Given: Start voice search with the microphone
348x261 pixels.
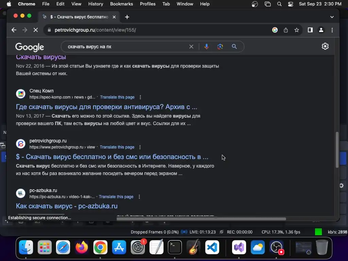Looking at the screenshot, I should [x=206, y=47].
